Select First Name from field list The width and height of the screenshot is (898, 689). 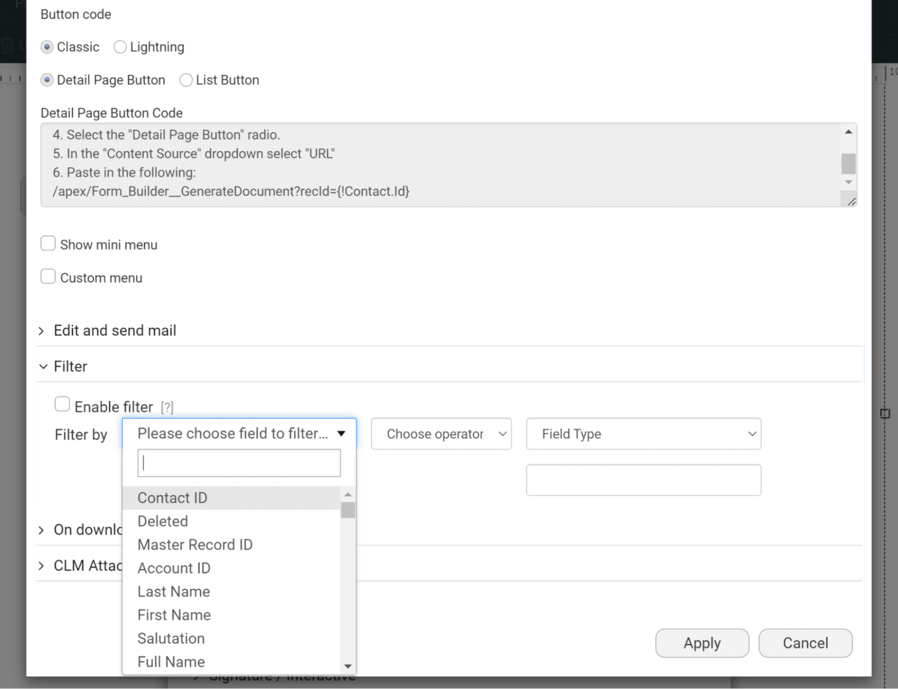[232, 615]
